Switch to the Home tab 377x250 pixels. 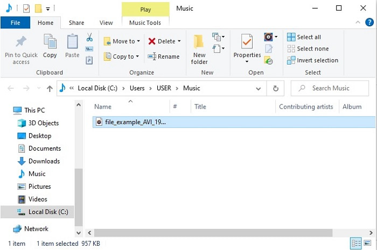[45, 23]
